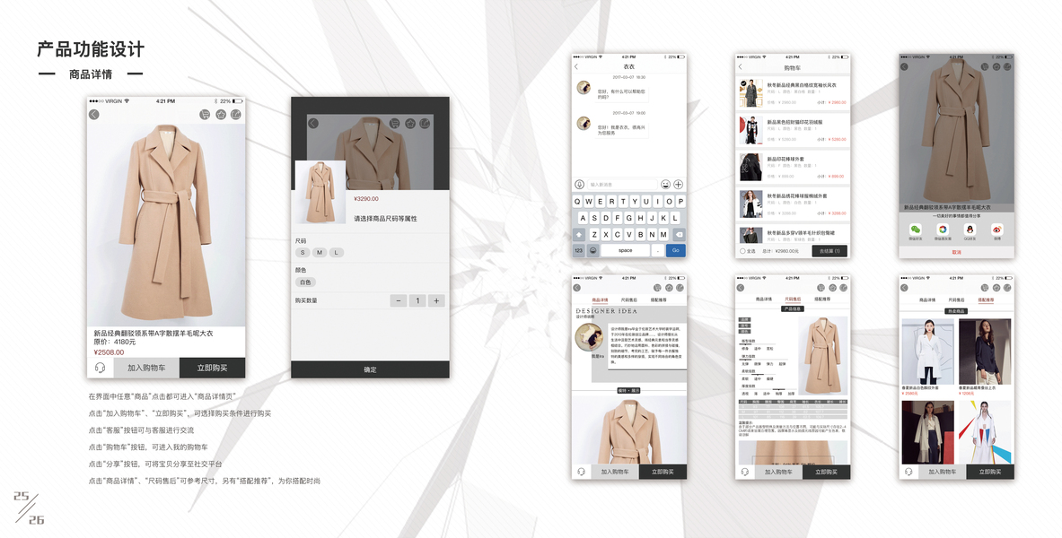
Task: Open emoji picker in chat
Action: pyautogui.click(x=666, y=184)
